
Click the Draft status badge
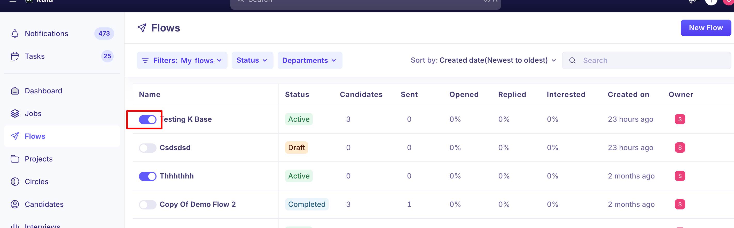click(296, 148)
